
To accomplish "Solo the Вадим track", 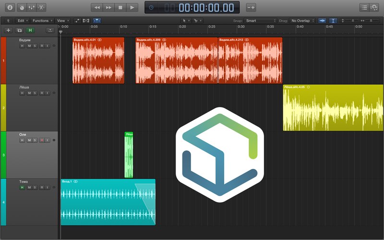I will tap(35, 46).
